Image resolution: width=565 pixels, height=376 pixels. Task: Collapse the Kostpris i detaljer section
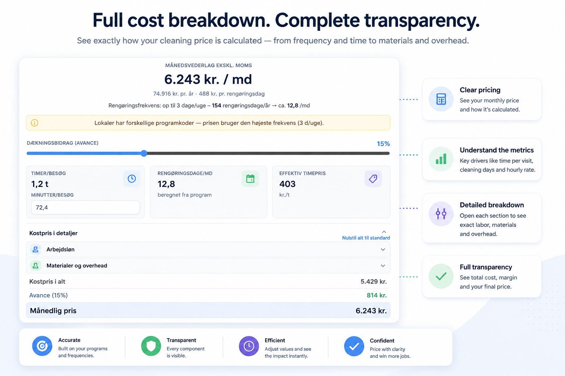click(x=384, y=232)
